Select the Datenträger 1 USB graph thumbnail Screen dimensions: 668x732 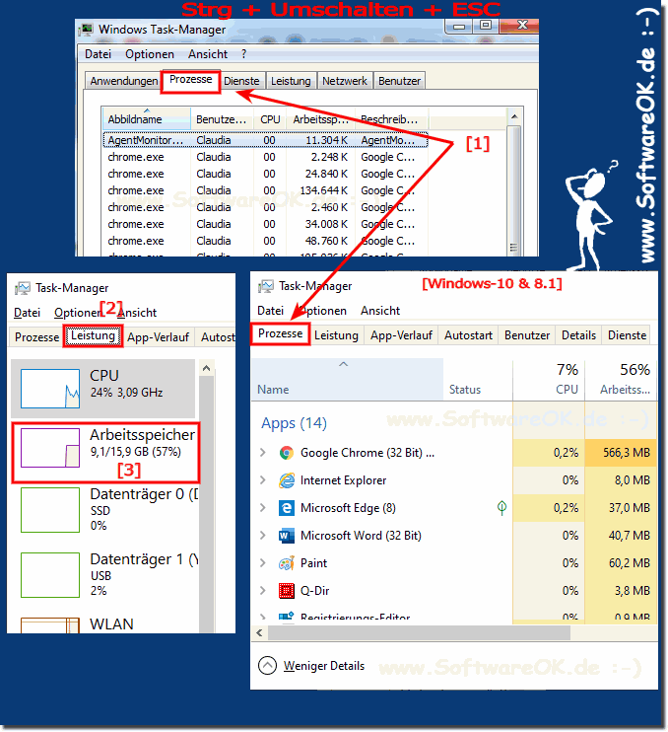click(x=50, y=575)
